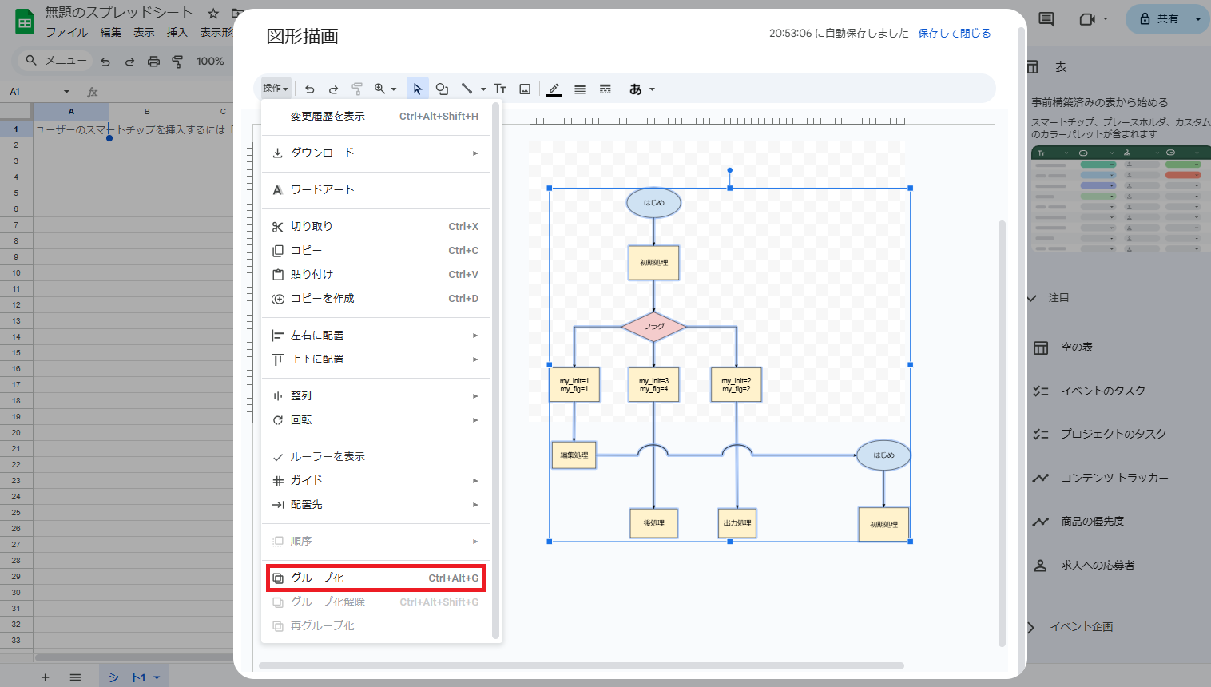Open the all sheets list icon
The height and width of the screenshot is (687, 1211).
(75, 677)
